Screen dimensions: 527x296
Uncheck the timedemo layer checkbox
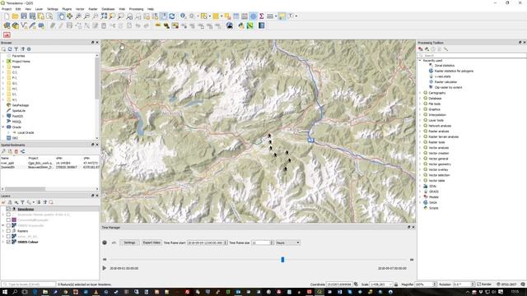(x=8, y=209)
